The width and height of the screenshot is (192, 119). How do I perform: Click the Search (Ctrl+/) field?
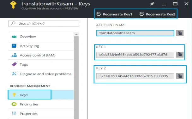click(44, 23)
